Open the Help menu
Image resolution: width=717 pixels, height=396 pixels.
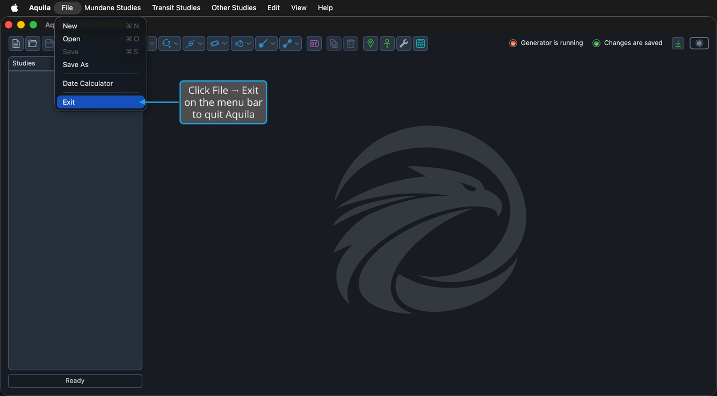(x=325, y=8)
